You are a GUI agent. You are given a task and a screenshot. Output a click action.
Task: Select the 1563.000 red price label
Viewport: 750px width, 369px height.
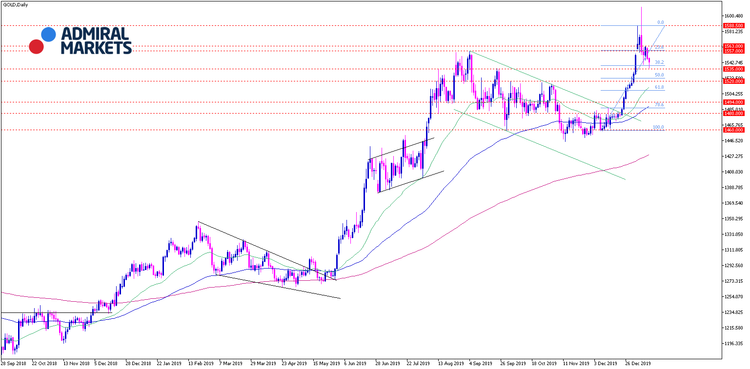coord(733,46)
